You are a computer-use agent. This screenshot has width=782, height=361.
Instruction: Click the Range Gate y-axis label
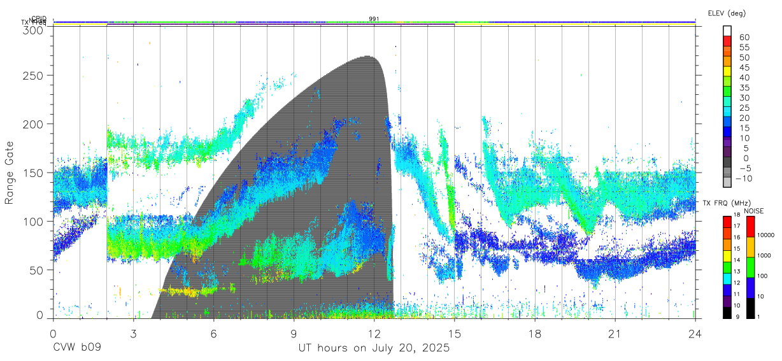tap(10, 173)
